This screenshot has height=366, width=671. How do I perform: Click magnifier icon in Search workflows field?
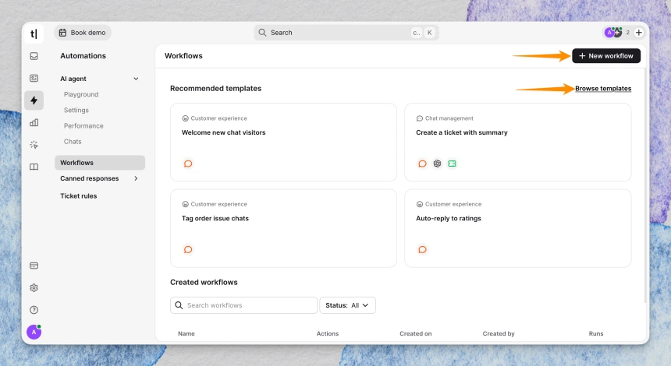tap(179, 305)
